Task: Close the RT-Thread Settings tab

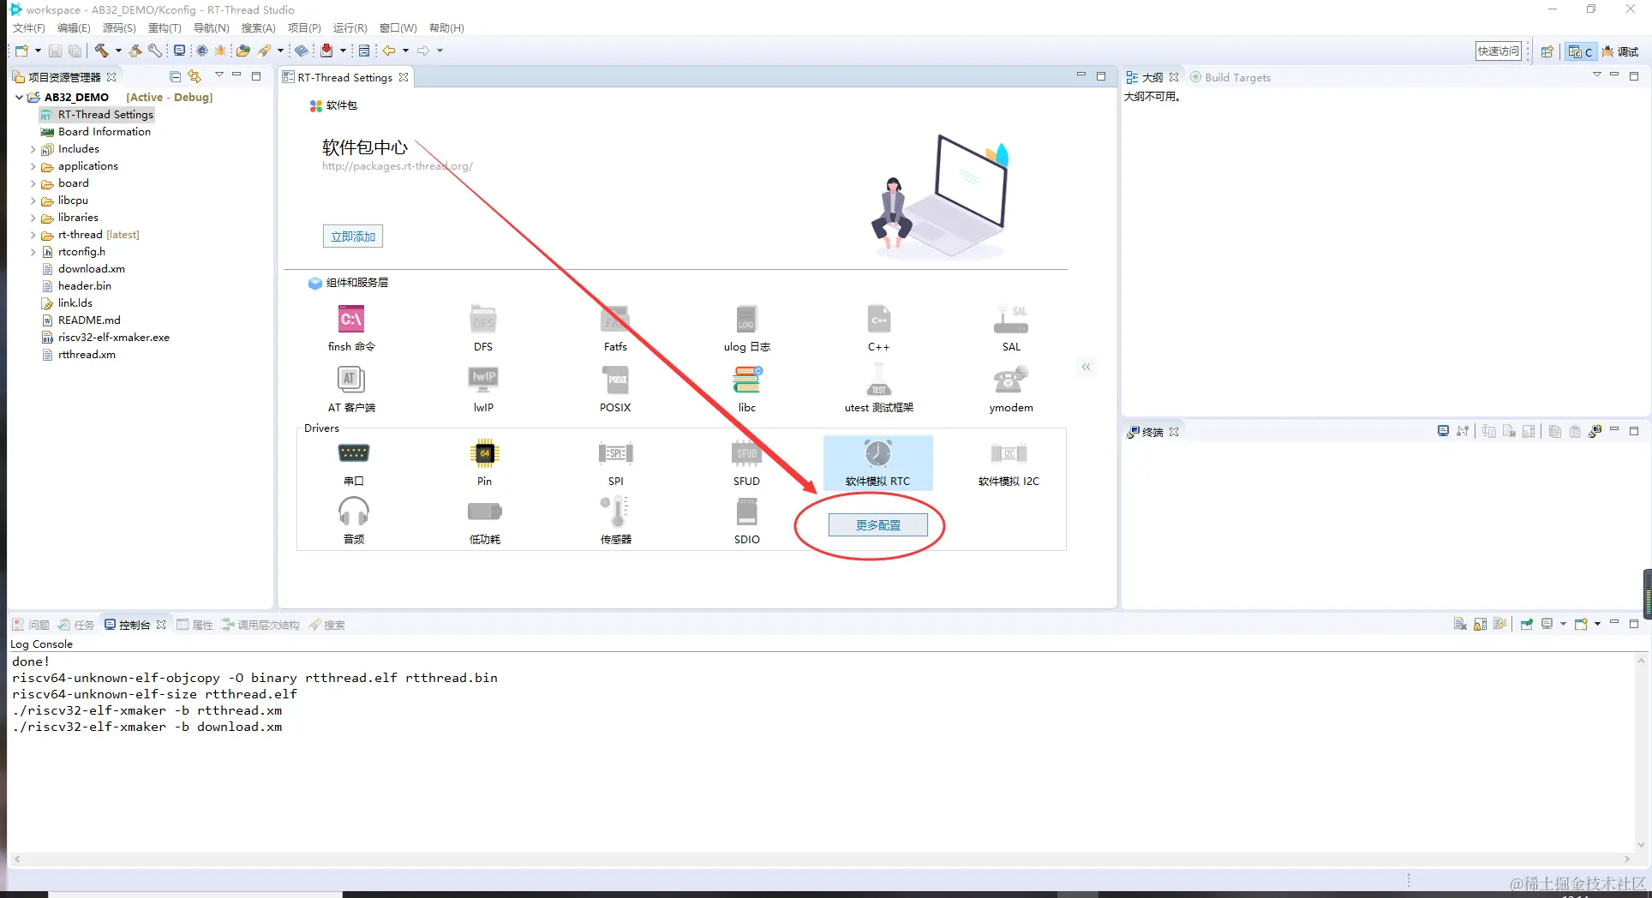Action: pyautogui.click(x=404, y=77)
